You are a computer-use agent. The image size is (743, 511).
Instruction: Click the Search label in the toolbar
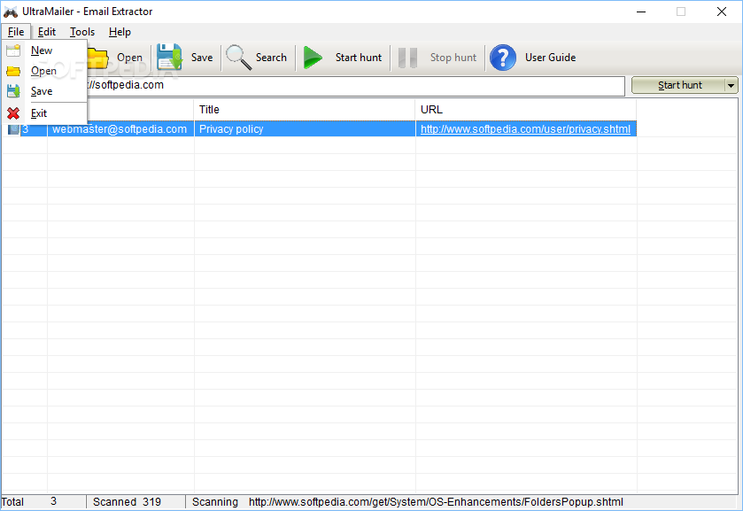point(271,58)
